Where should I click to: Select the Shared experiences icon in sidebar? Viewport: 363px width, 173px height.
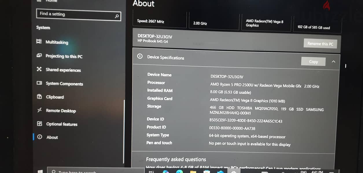click(39, 69)
